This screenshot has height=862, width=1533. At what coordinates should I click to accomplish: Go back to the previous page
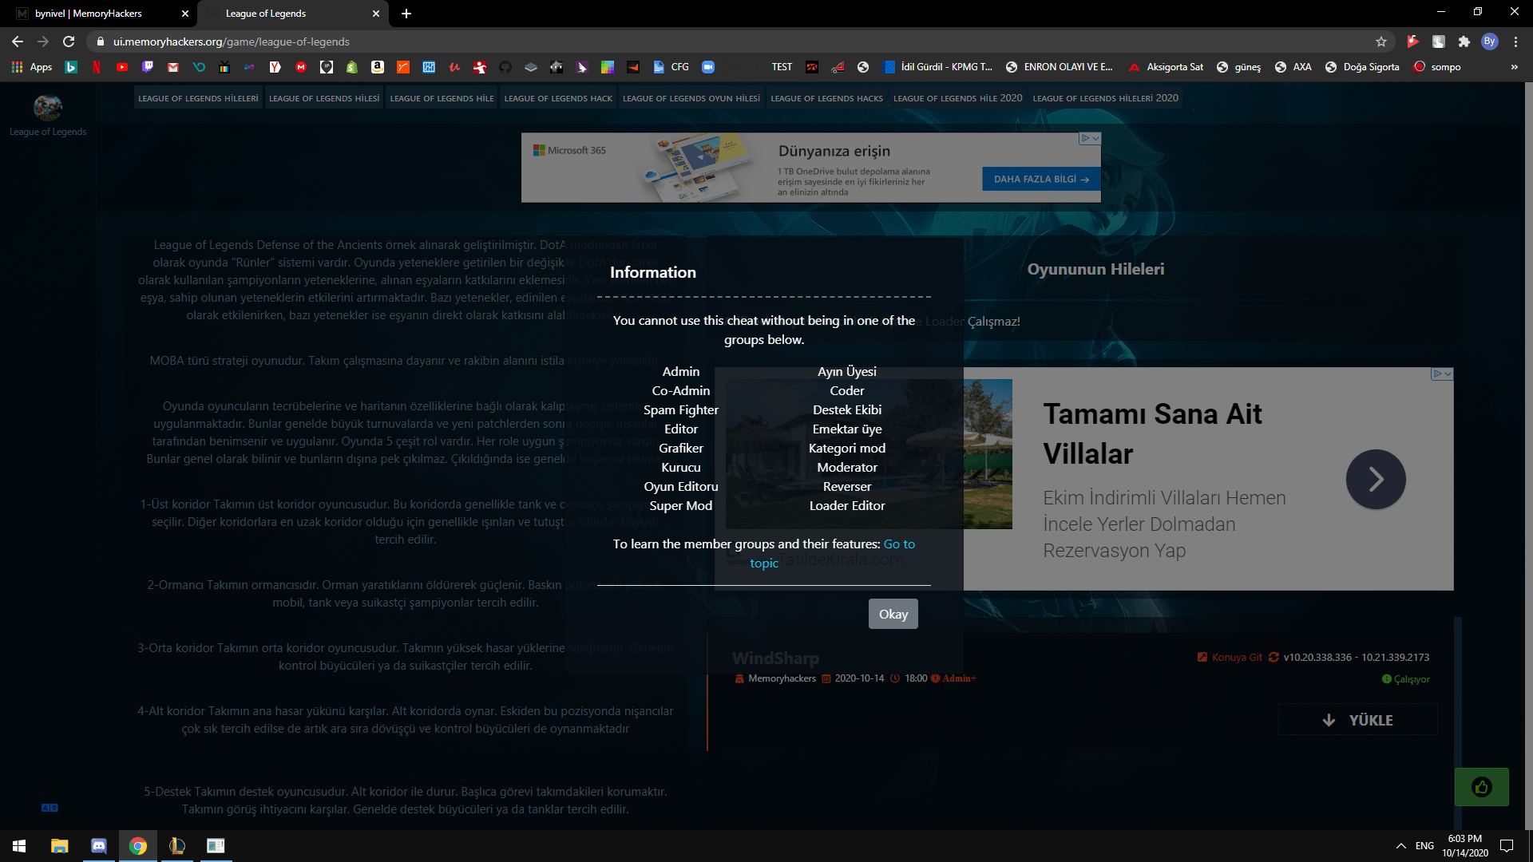(18, 42)
